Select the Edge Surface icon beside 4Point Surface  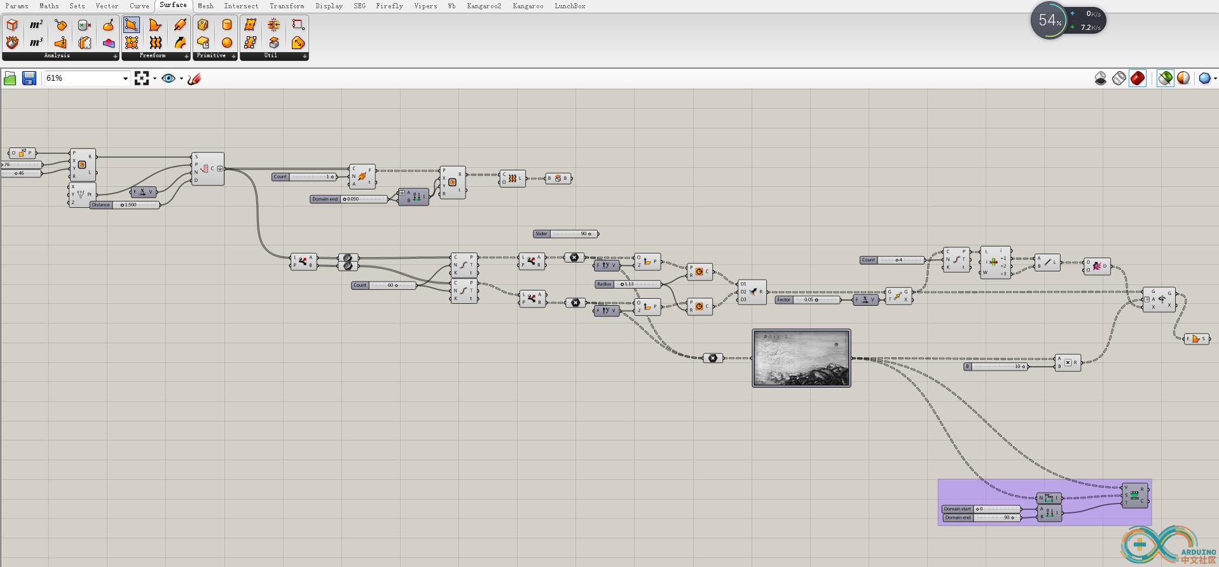click(x=156, y=25)
